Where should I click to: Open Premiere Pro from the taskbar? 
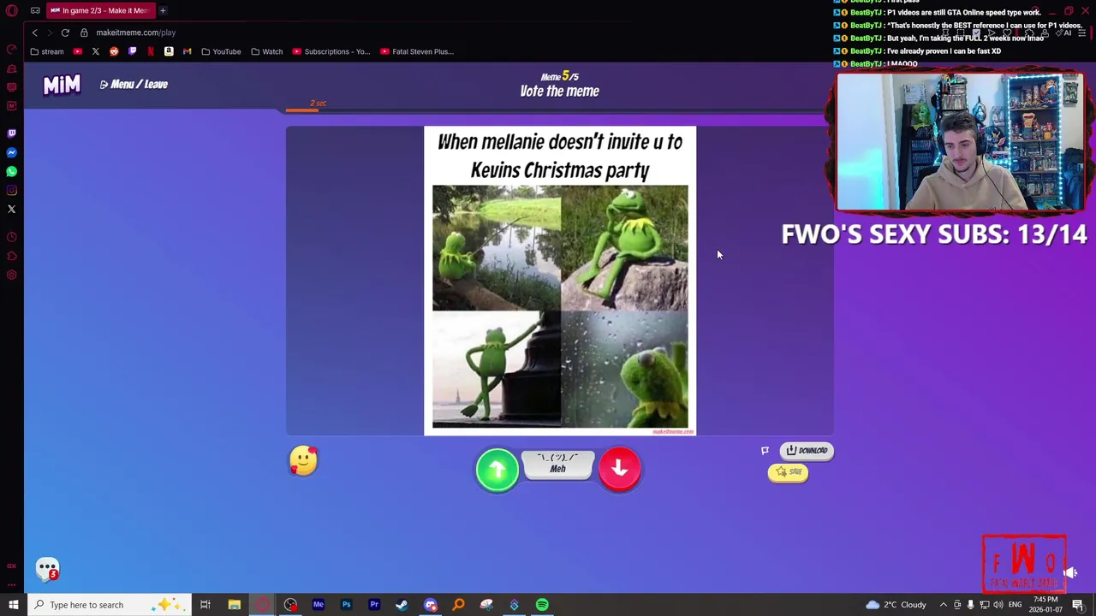point(374,605)
